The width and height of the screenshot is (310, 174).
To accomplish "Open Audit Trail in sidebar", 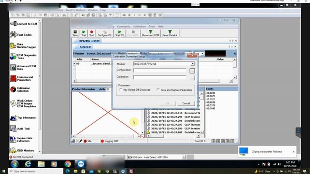I will (x=20, y=129).
